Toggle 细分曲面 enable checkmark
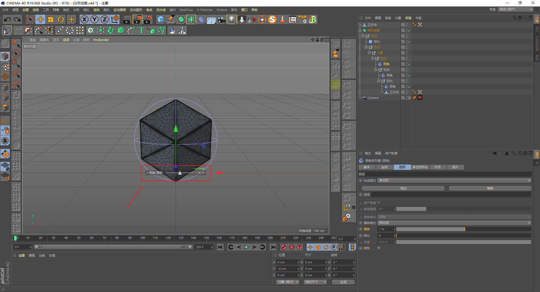The width and height of the screenshot is (540, 292). click(409, 30)
